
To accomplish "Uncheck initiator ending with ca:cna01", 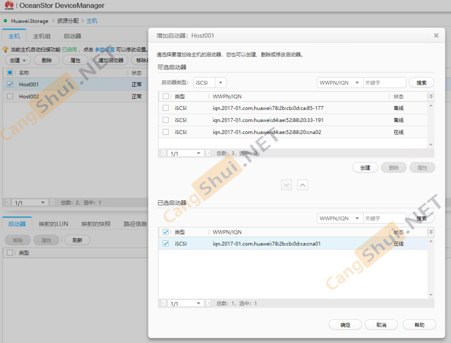I will coord(166,244).
